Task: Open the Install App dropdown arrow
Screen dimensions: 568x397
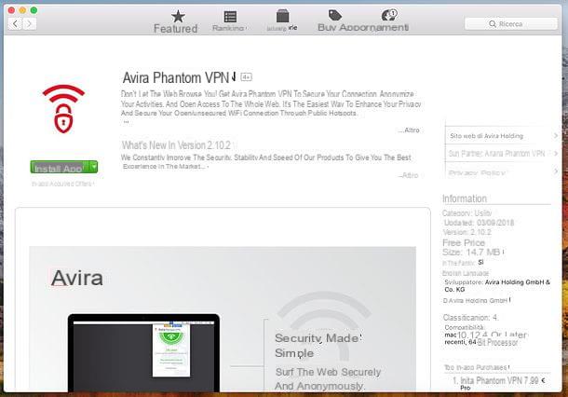Action: [x=94, y=167]
